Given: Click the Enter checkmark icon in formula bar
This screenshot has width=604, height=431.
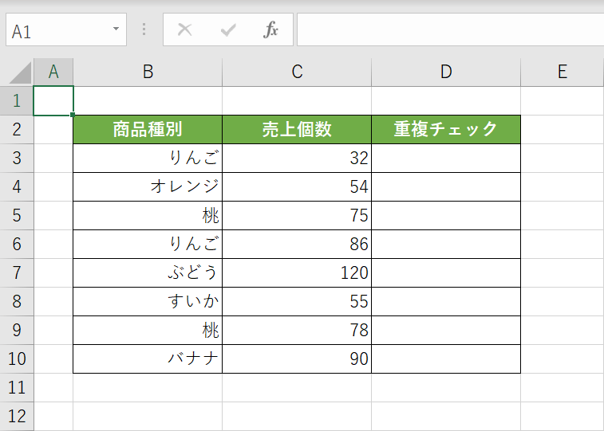Looking at the screenshot, I should [229, 30].
